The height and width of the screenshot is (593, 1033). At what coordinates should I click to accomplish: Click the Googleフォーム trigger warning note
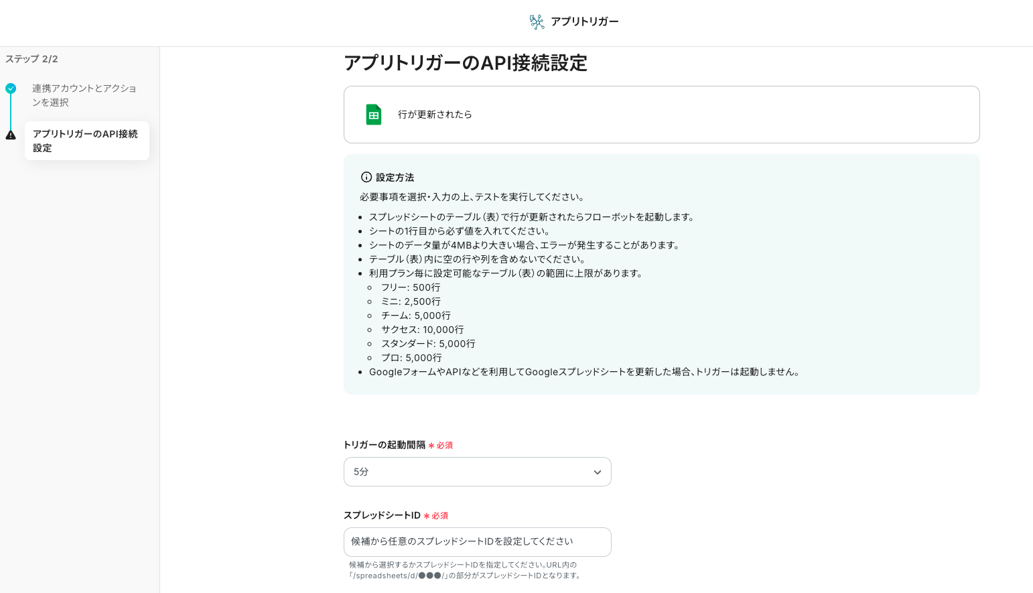[x=585, y=372]
